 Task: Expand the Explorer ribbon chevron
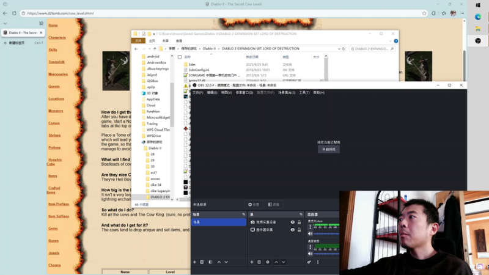point(390,41)
